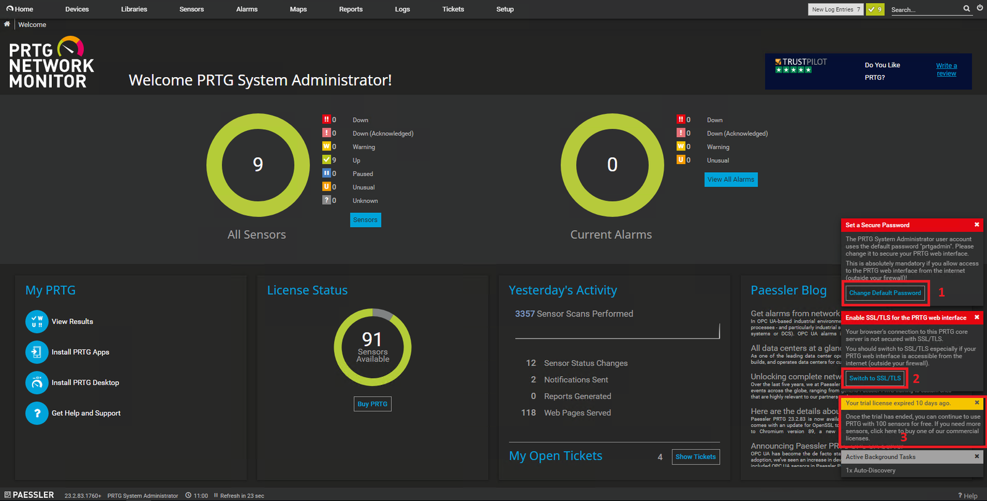Open the Devices menu
Image resolution: width=987 pixels, height=501 pixels.
point(77,9)
